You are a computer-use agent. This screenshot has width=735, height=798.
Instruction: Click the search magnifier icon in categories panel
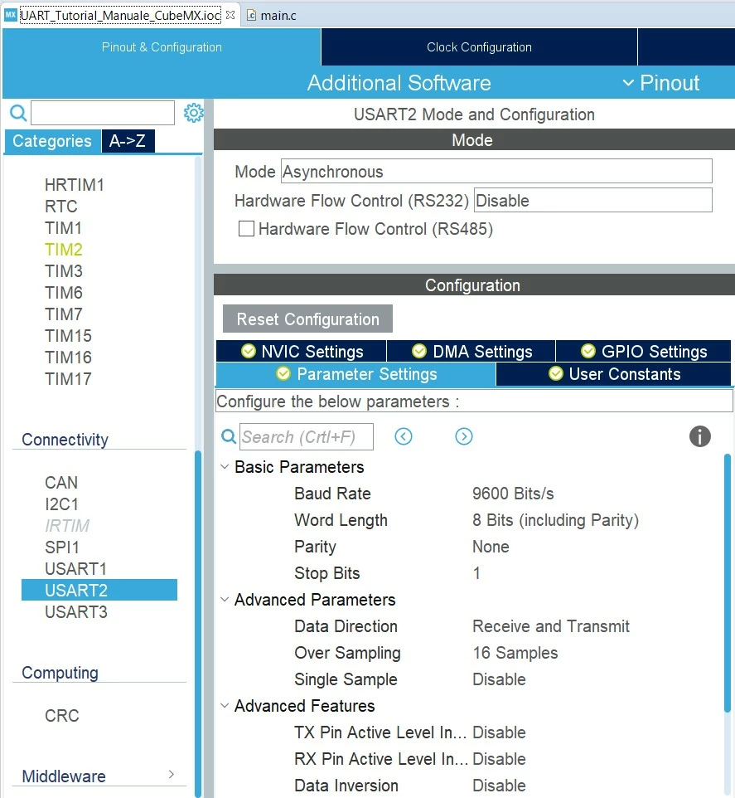18,113
